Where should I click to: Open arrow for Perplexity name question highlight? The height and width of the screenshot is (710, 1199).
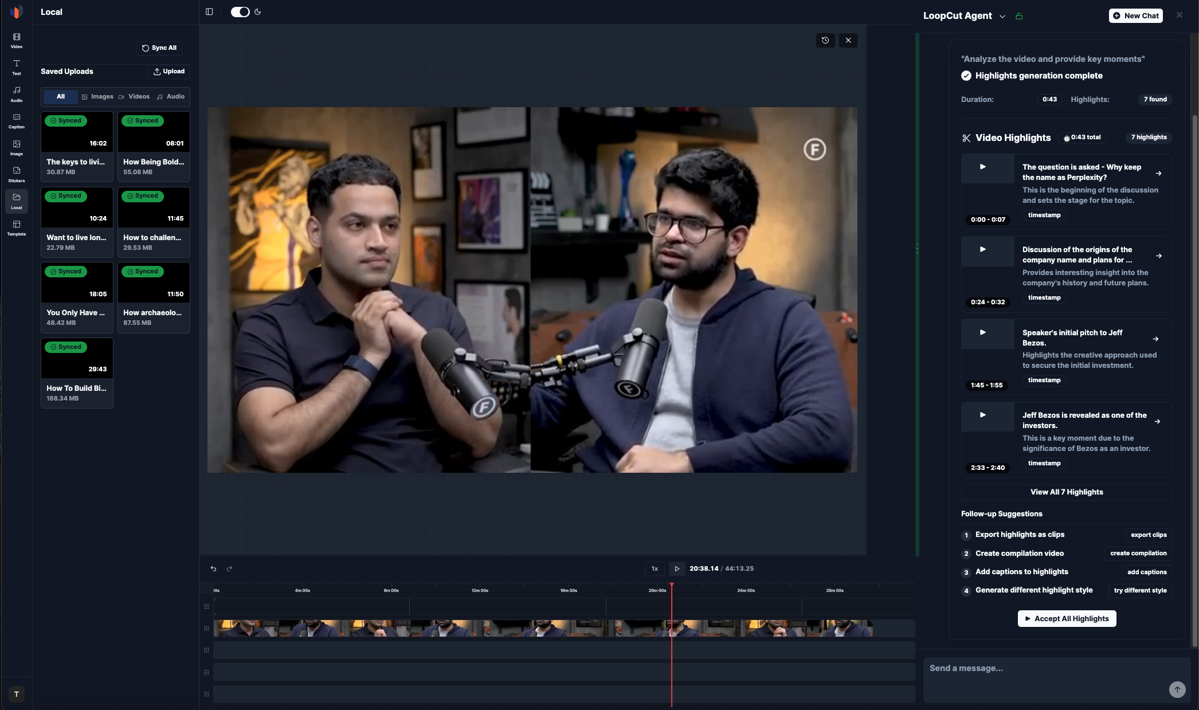[x=1159, y=173]
